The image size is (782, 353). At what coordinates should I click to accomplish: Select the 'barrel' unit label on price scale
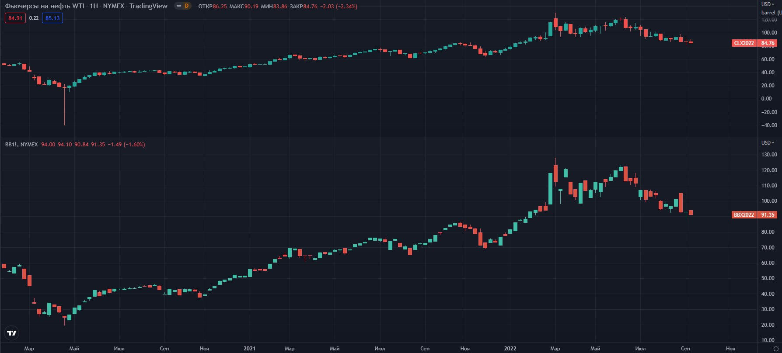[x=768, y=13]
